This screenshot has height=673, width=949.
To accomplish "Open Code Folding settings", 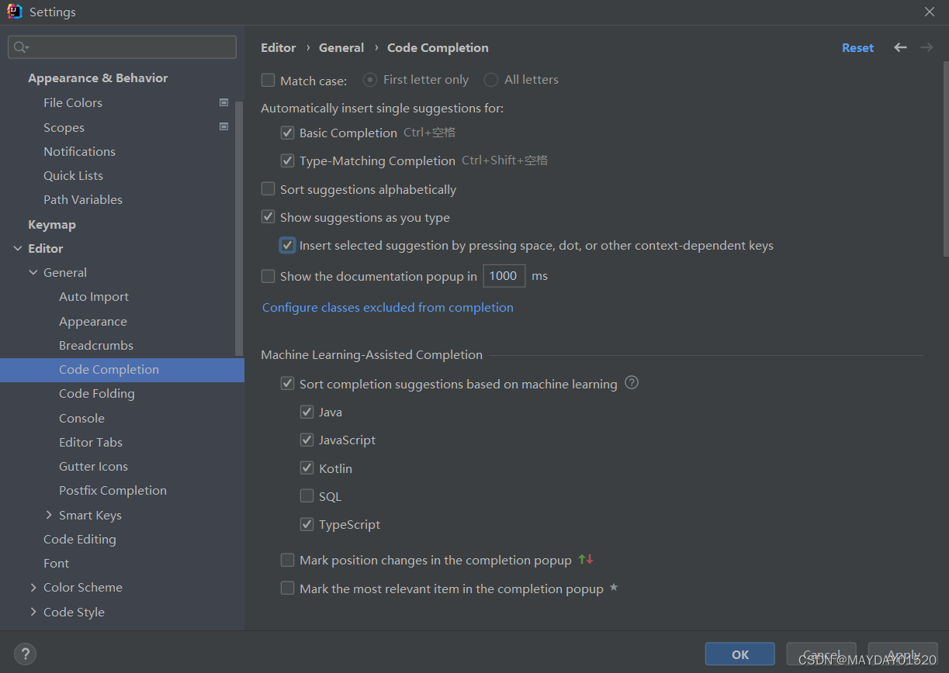I will tap(97, 393).
